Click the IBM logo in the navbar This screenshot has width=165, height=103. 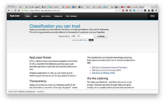tap(153, 16)
